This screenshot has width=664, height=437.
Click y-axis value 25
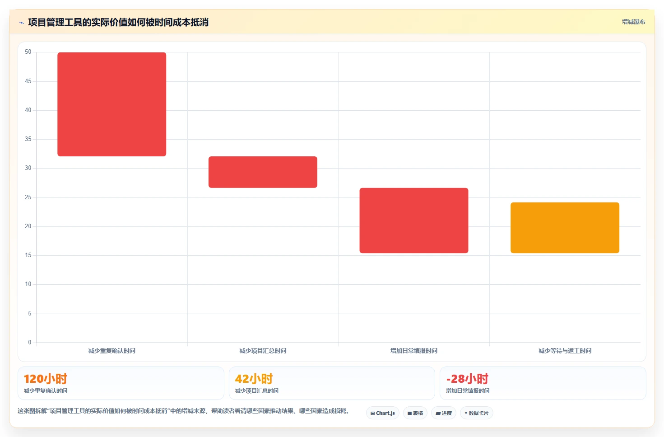coord(28,197)
